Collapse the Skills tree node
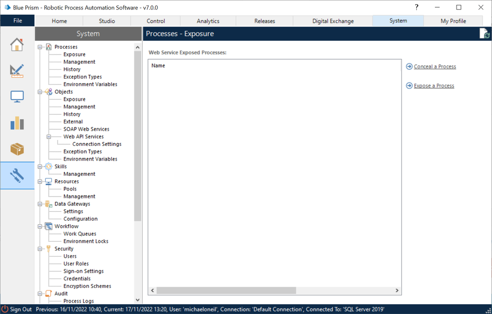Screen dimensions: 492x314 [40, 167]
